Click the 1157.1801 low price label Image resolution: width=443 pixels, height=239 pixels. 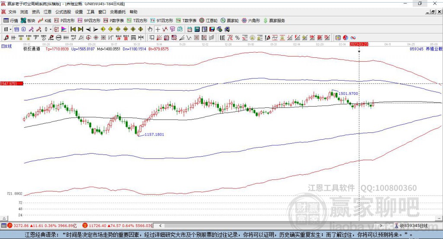pos(154,135)
